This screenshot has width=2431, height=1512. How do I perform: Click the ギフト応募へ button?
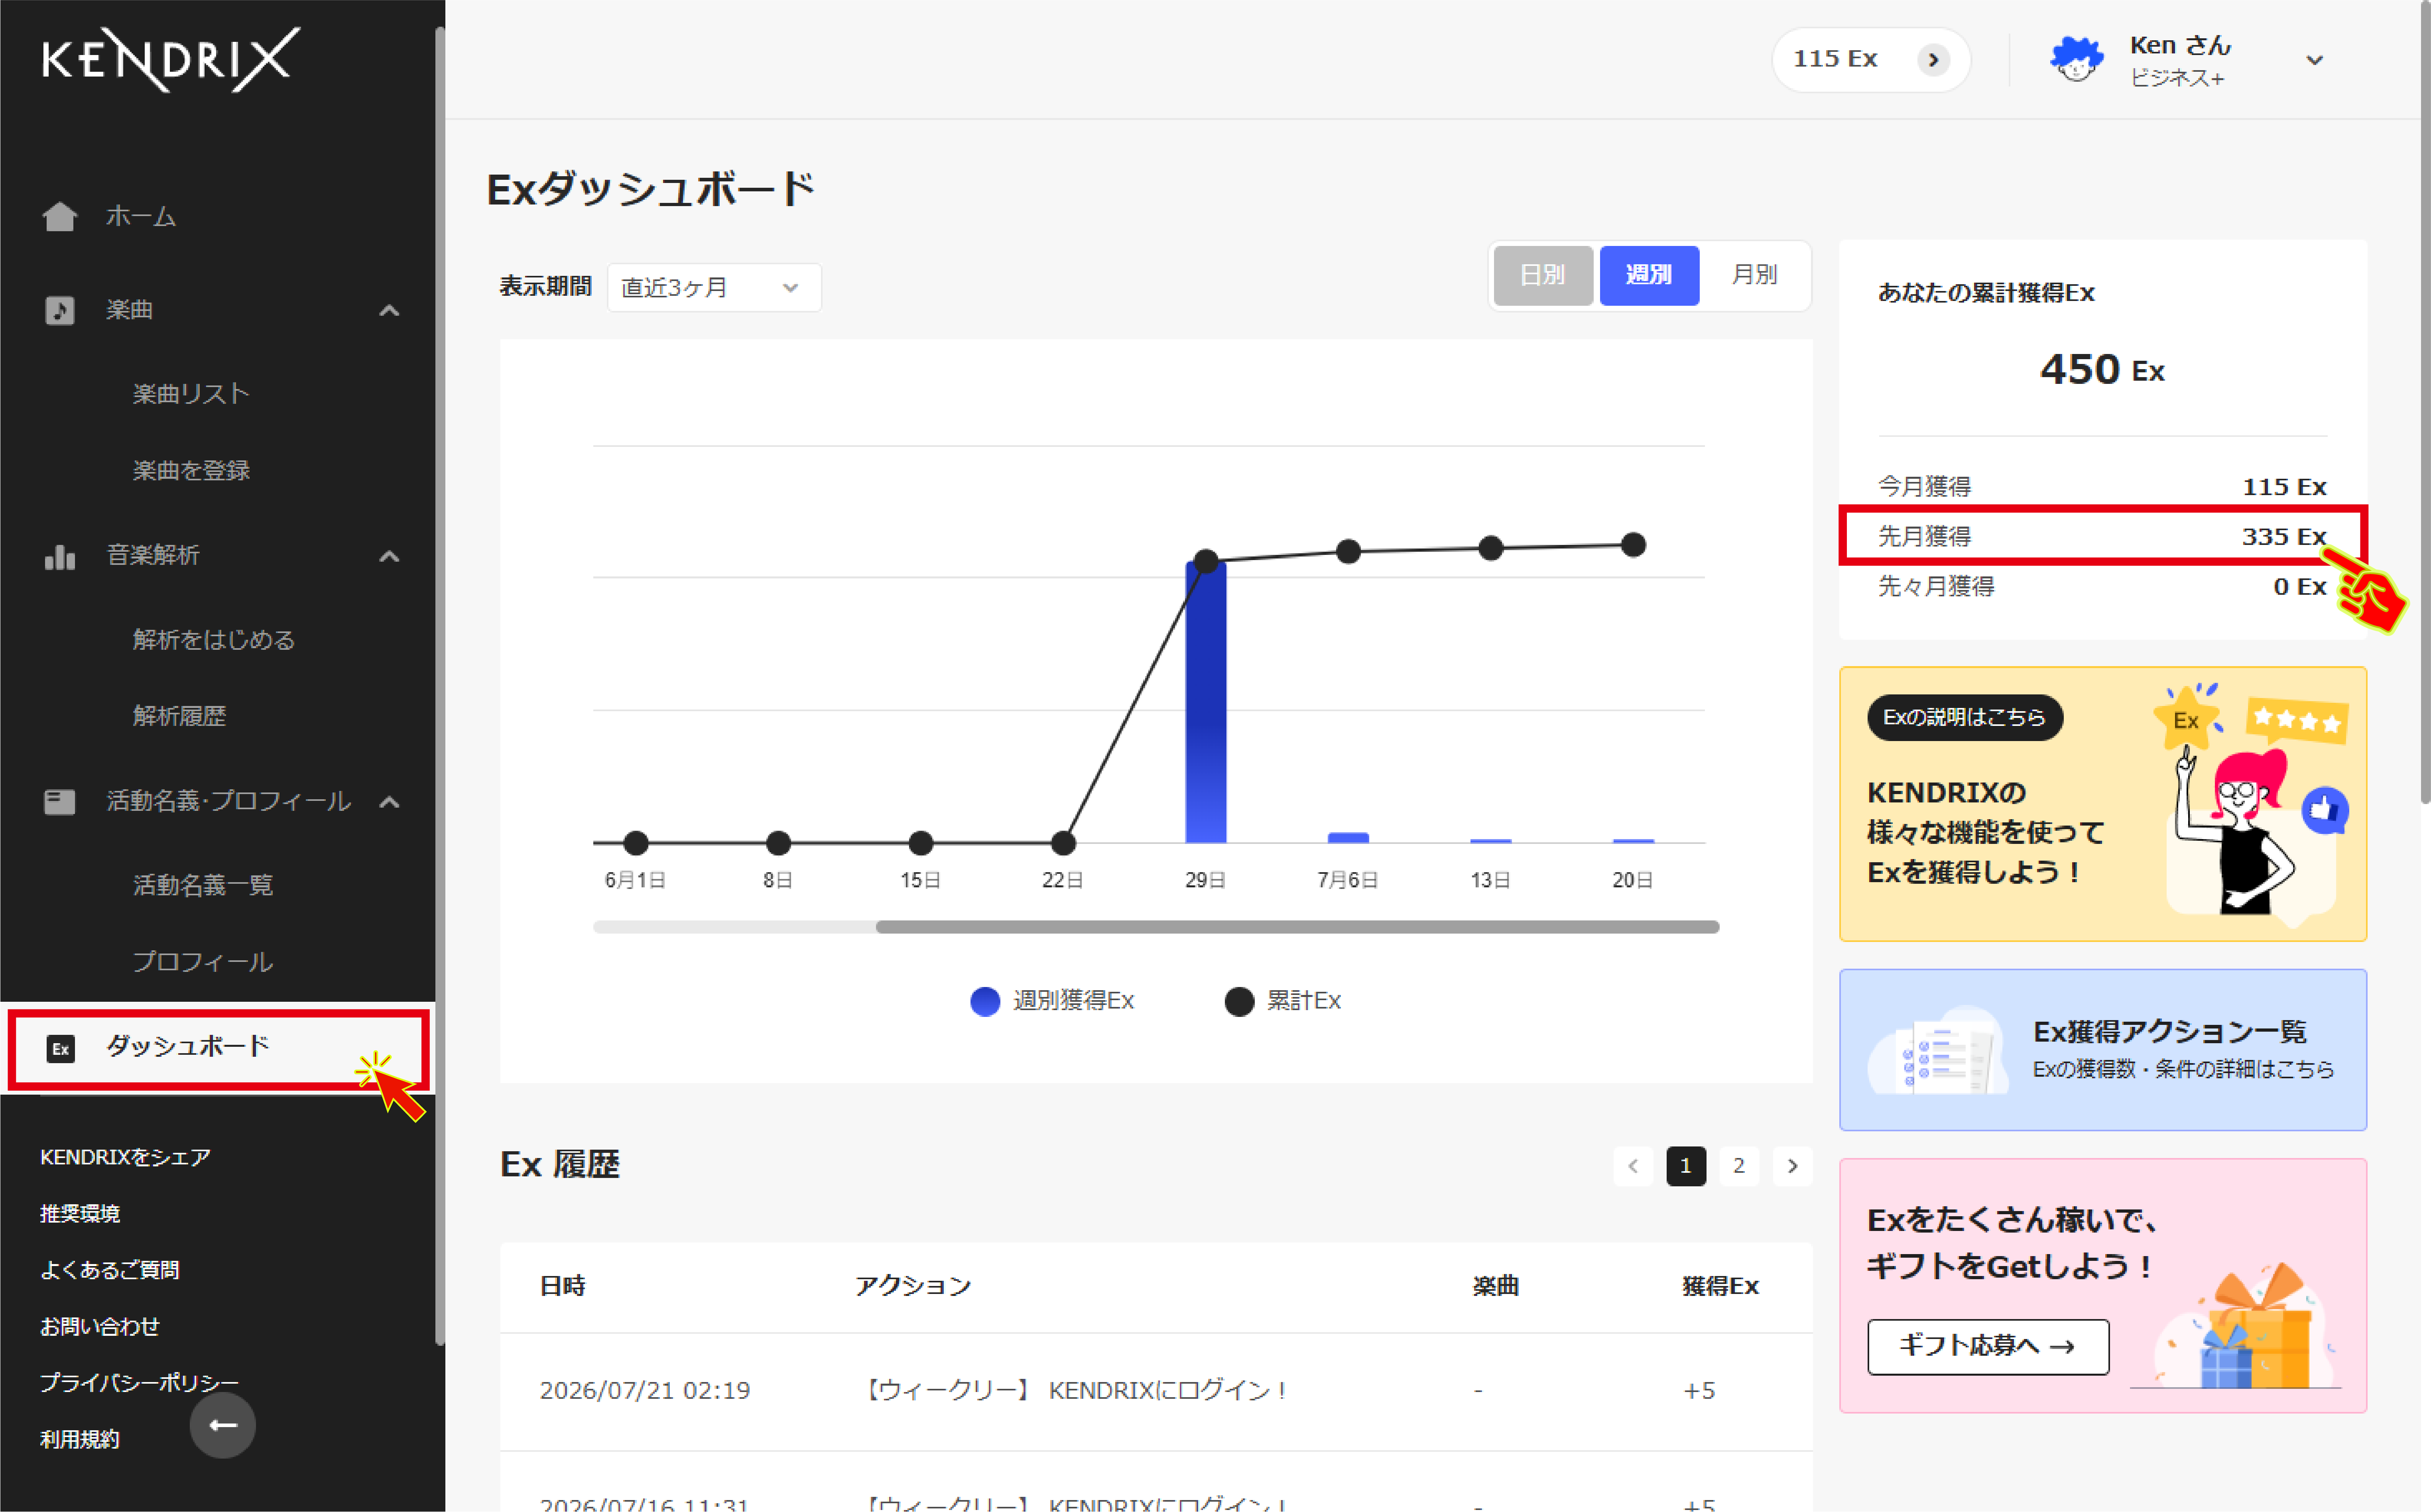[1988, 1346]
